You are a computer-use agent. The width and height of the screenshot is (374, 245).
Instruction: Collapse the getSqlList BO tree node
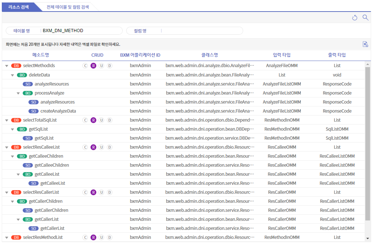pyautogui.click(x=12, y=129)
